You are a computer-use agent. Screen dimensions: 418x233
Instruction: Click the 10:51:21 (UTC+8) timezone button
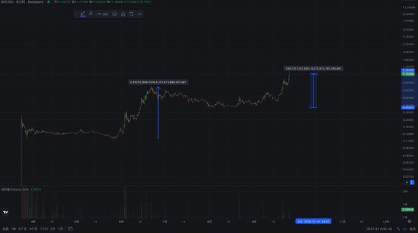click(x=379, y=229)
